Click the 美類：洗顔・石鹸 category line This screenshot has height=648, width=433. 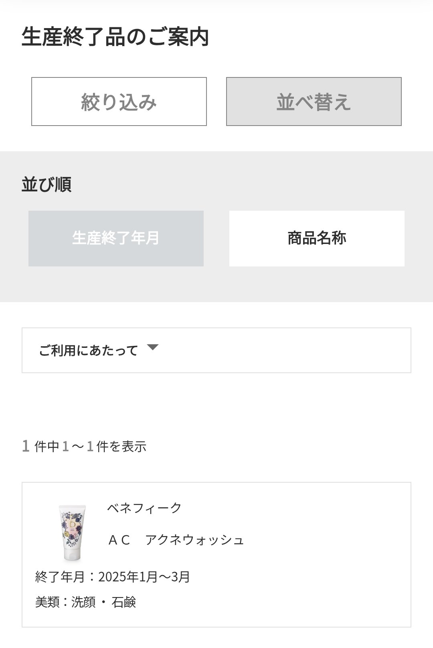pyautogui.click(x=86, y=602)
